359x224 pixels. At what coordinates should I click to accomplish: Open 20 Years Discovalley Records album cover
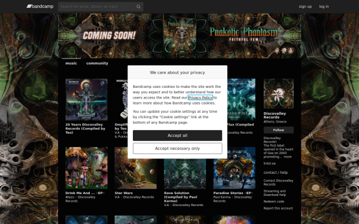coord(87,99)
